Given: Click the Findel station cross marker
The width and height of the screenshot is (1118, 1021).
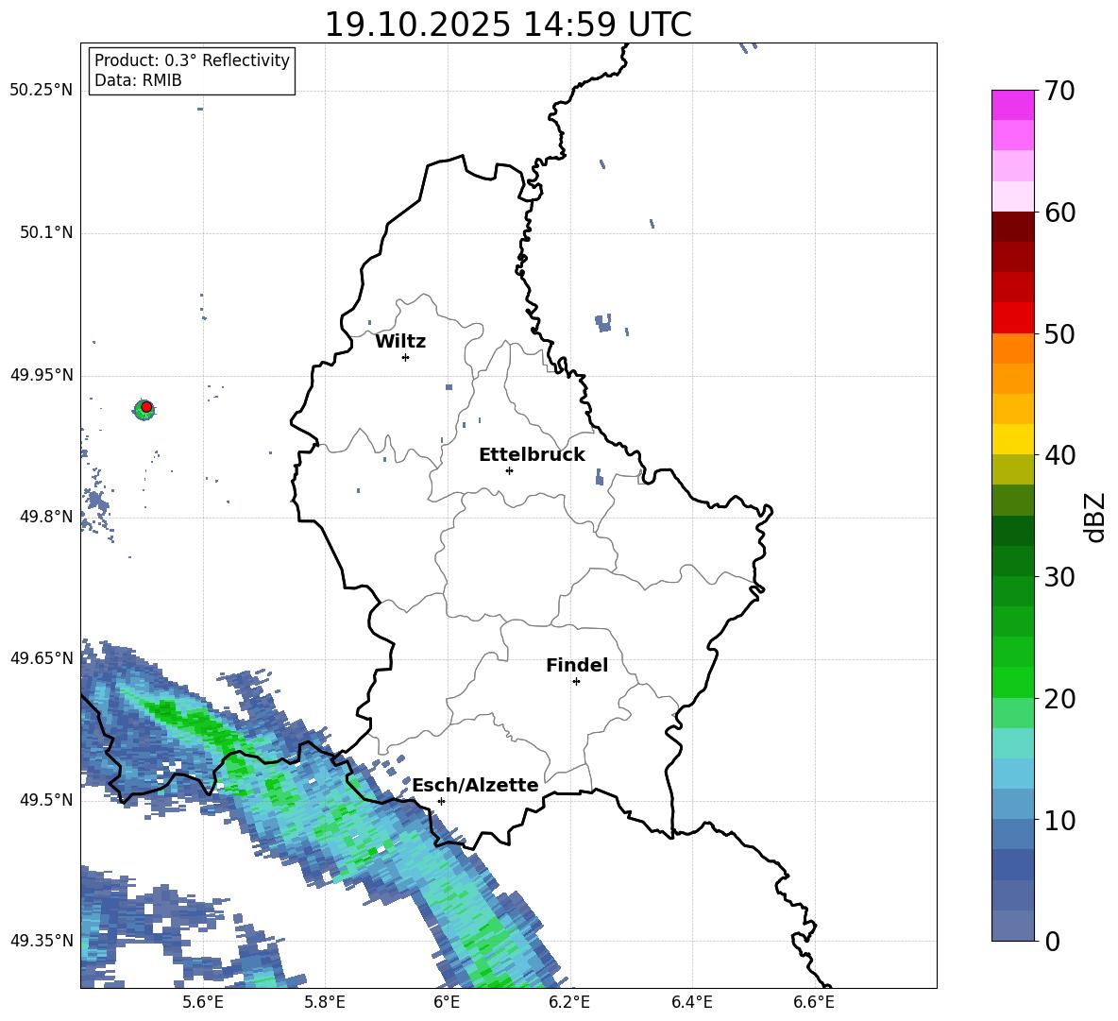Looking at the screenshot, I should 576,682.
